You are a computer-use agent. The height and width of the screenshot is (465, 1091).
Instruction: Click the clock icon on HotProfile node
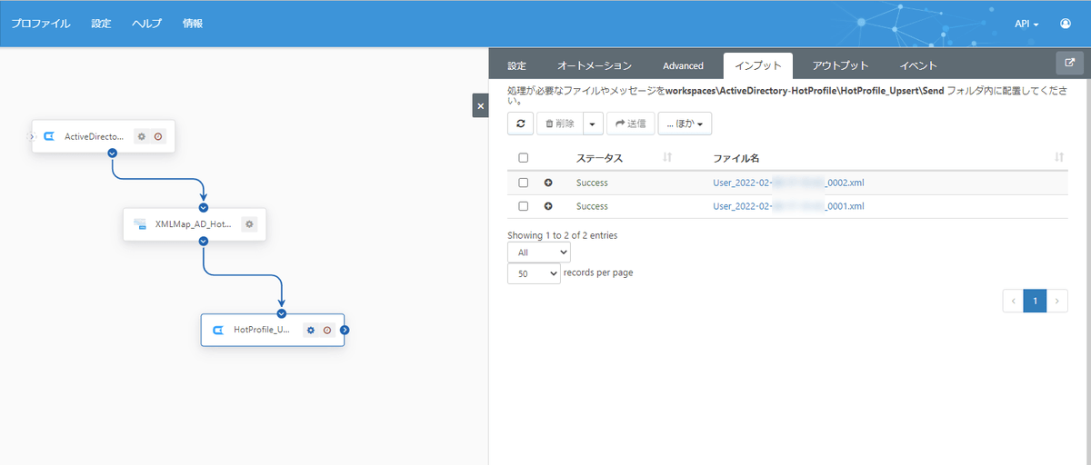[327, 330]
